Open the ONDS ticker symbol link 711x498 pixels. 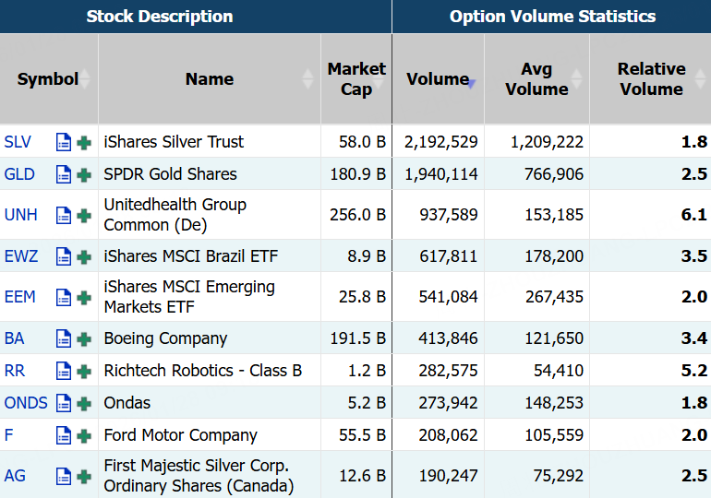[26, 403]
